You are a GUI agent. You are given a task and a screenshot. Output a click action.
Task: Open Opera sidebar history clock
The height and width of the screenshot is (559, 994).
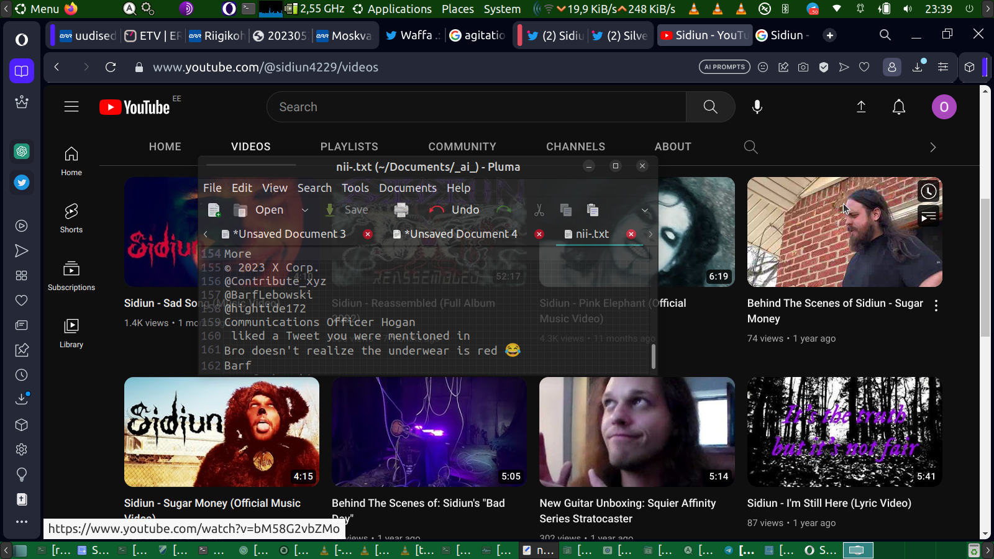point(22,375)
